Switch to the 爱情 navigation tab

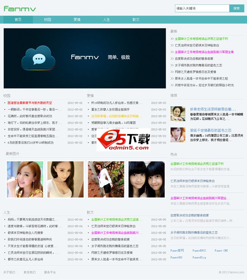77,19
